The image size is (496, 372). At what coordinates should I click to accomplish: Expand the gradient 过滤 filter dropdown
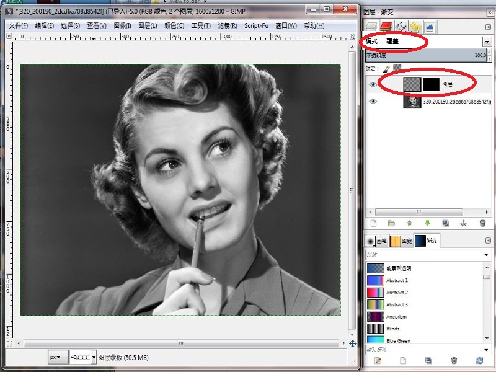tap(487, 255)
